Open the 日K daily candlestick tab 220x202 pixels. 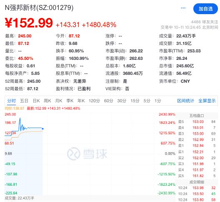(x=36, y=101)
